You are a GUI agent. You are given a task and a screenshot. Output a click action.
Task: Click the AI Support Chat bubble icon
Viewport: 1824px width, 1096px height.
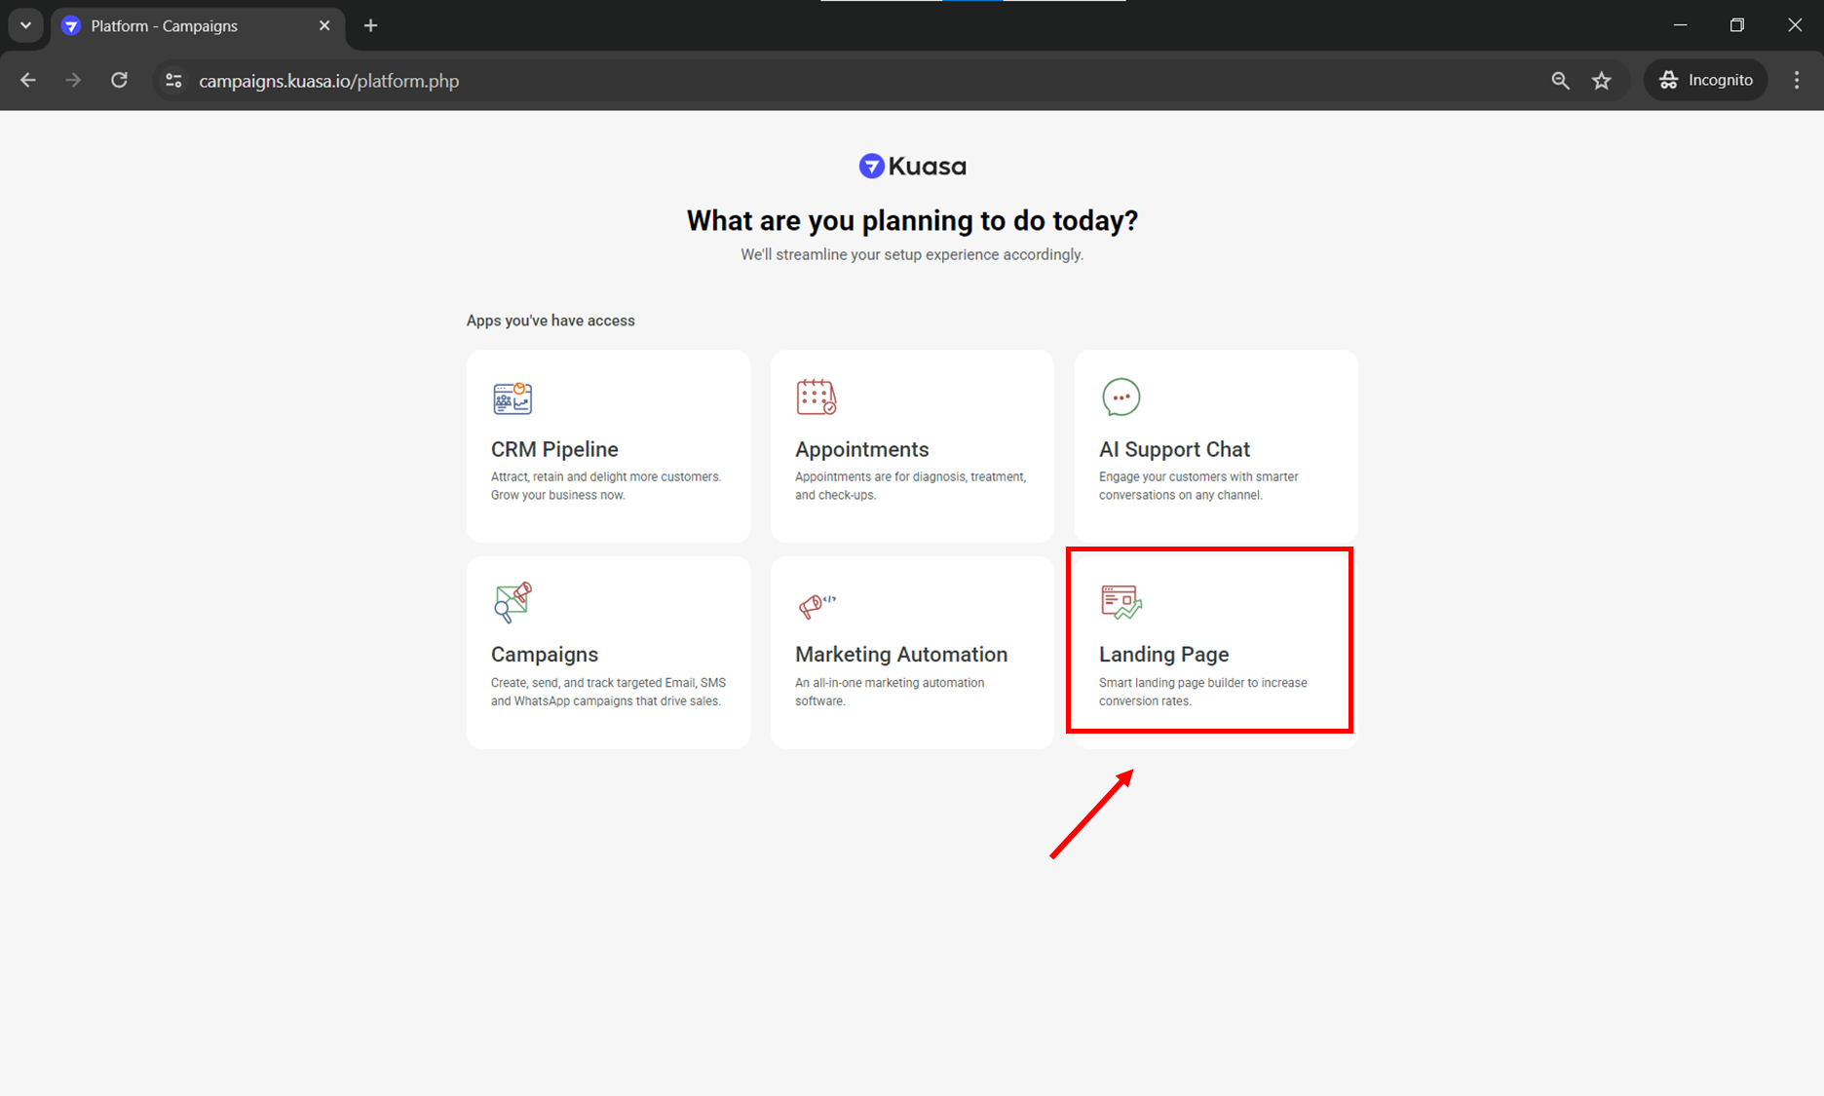[x=1121, y=397]
